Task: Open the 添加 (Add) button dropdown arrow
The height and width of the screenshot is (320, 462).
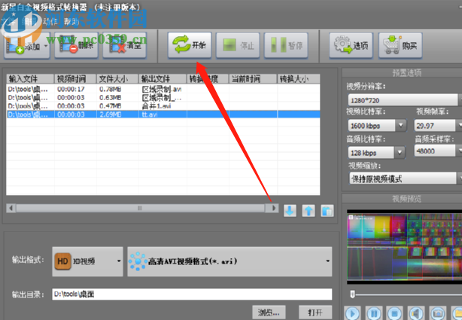Action: pos(47,47)
